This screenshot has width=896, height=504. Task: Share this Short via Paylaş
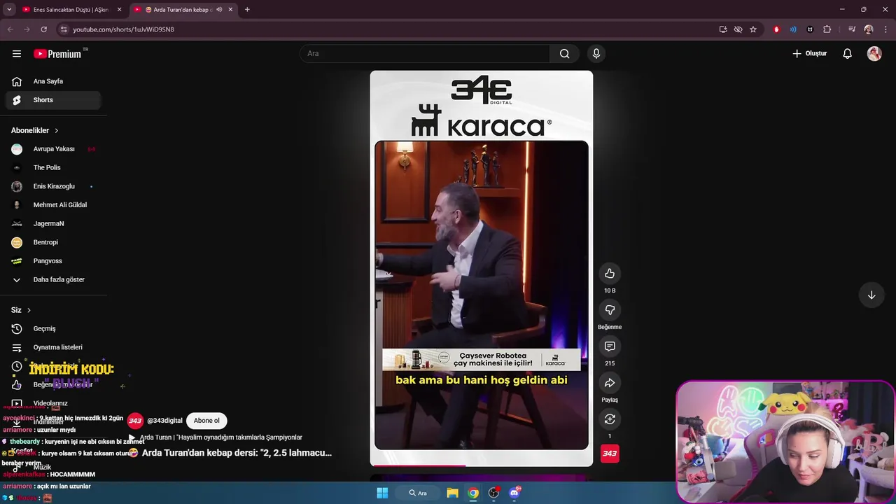tap(610, 383)
